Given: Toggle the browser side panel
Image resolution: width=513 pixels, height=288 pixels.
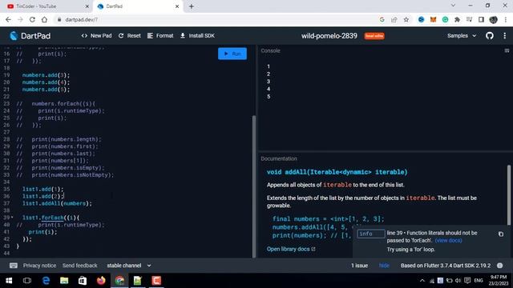Looking at the screenshot, I should tap(481, 19).
